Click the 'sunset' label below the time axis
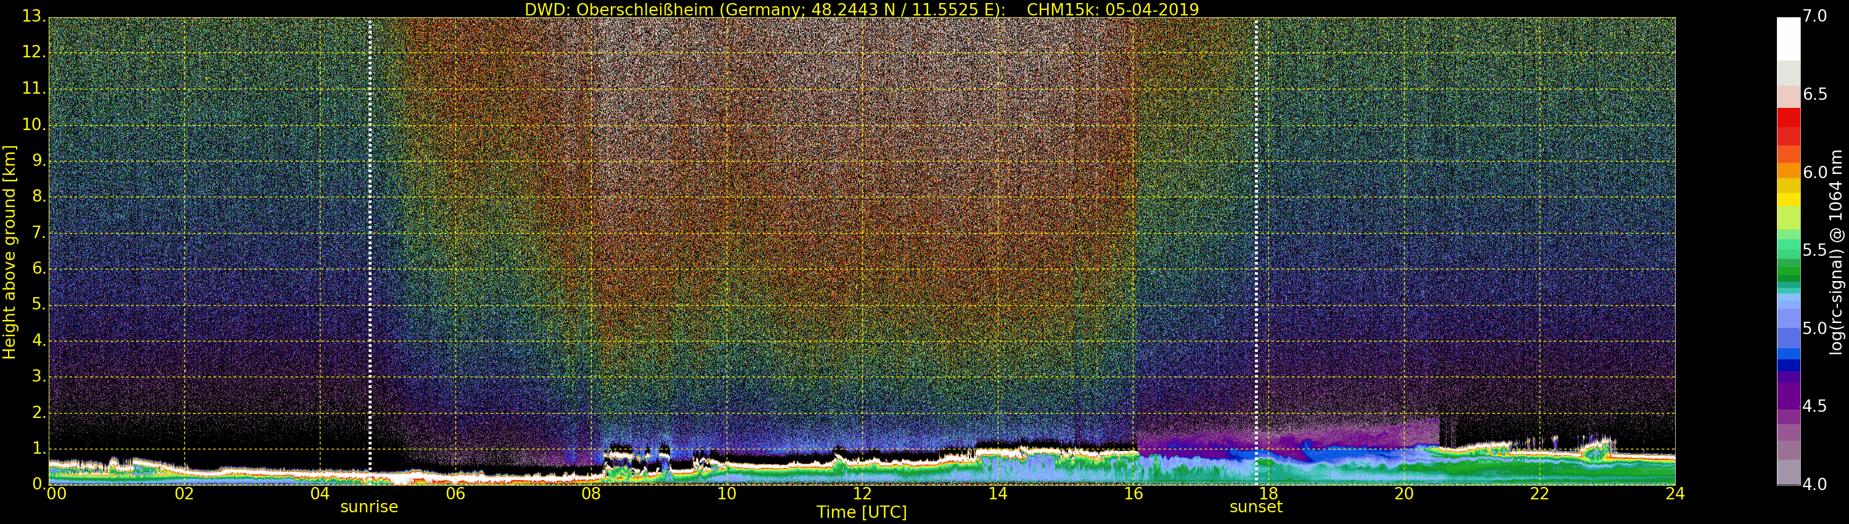The height and width of the screenshot is (524, 1849). (x=1256, y=507)
